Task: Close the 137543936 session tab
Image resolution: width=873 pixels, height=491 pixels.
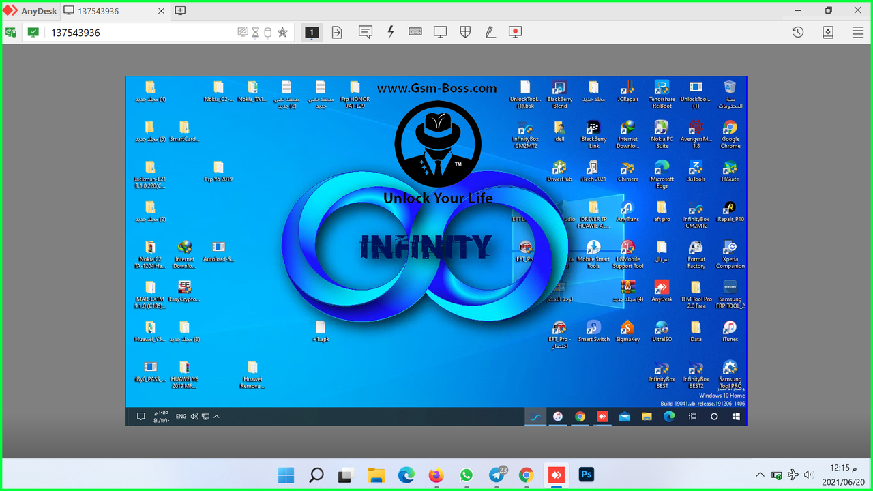Action: point(161,11)
